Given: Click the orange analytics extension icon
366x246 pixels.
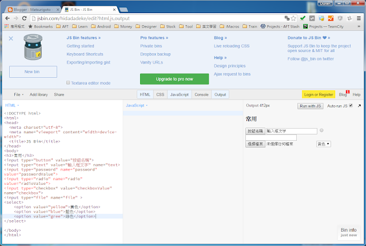Looking at the screenshot, I should coord(331,18).
